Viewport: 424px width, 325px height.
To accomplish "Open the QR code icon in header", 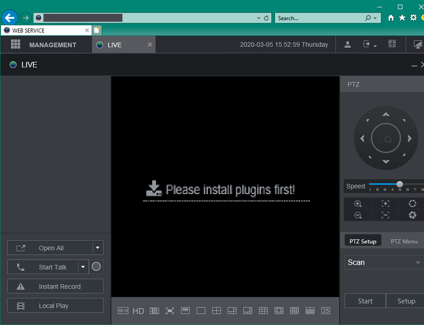I will tap(392, 45).
